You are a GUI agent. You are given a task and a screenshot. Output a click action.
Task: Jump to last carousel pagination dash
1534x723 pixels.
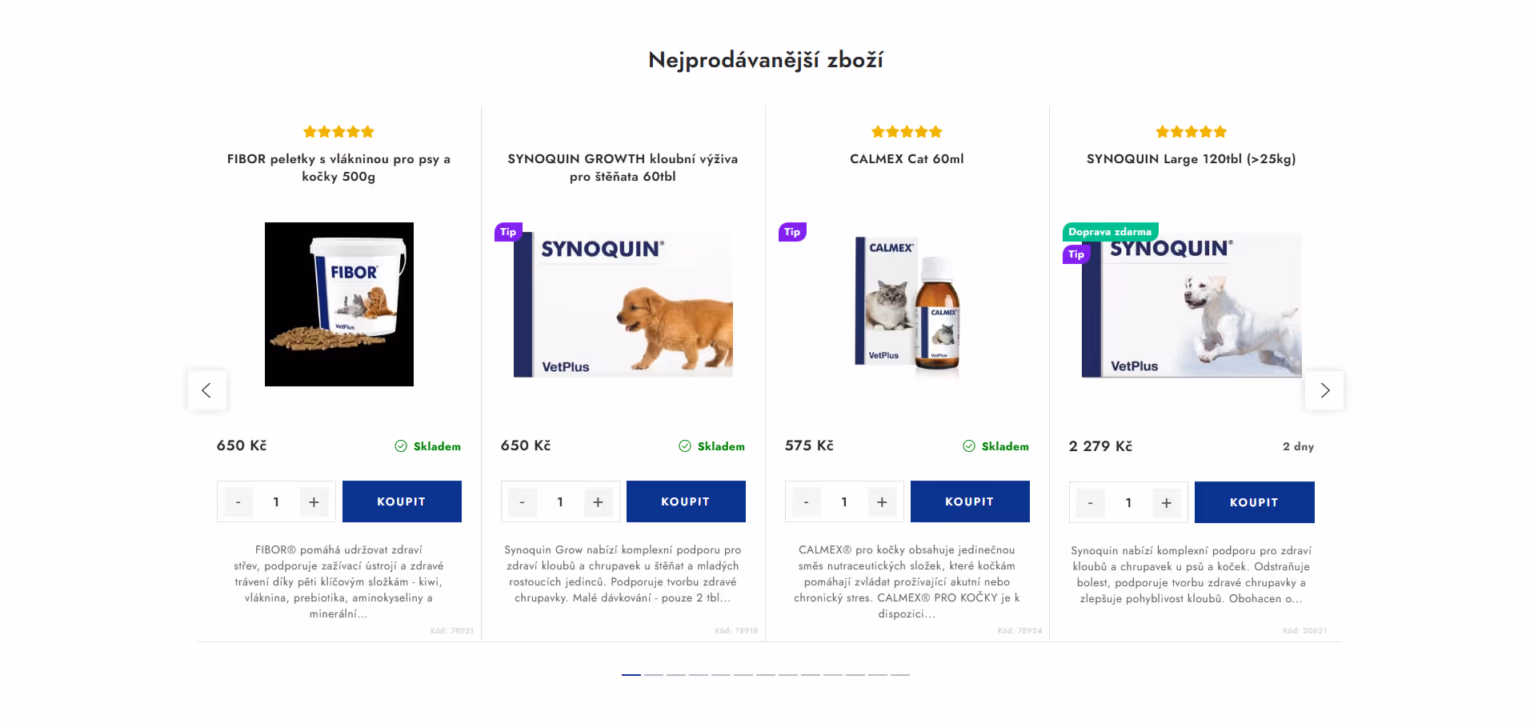(900, 675)
